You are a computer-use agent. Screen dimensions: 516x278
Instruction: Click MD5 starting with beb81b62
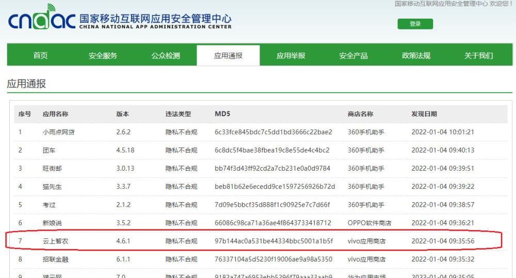tap(275, 187)
